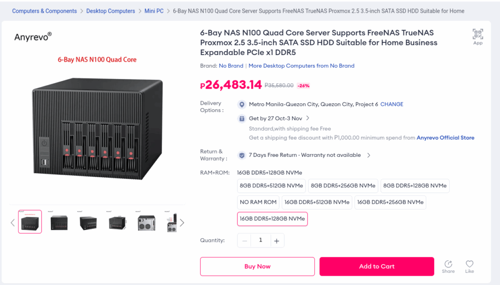Select the 8GB DDR5+512GB NVMe option

click(x=271, y=186)
